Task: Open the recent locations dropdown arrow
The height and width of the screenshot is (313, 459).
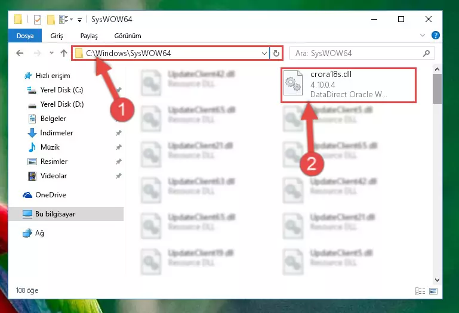Action: 51,53
